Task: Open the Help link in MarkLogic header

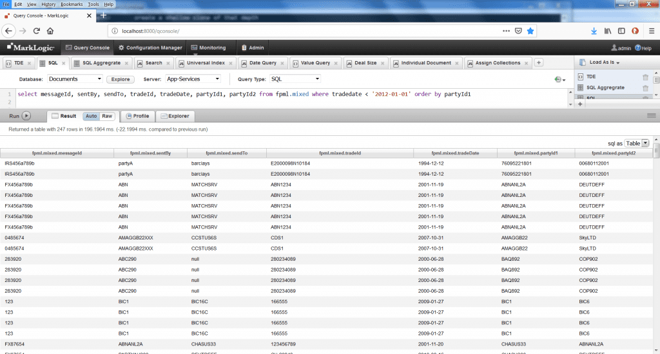Action: [643, 48]
